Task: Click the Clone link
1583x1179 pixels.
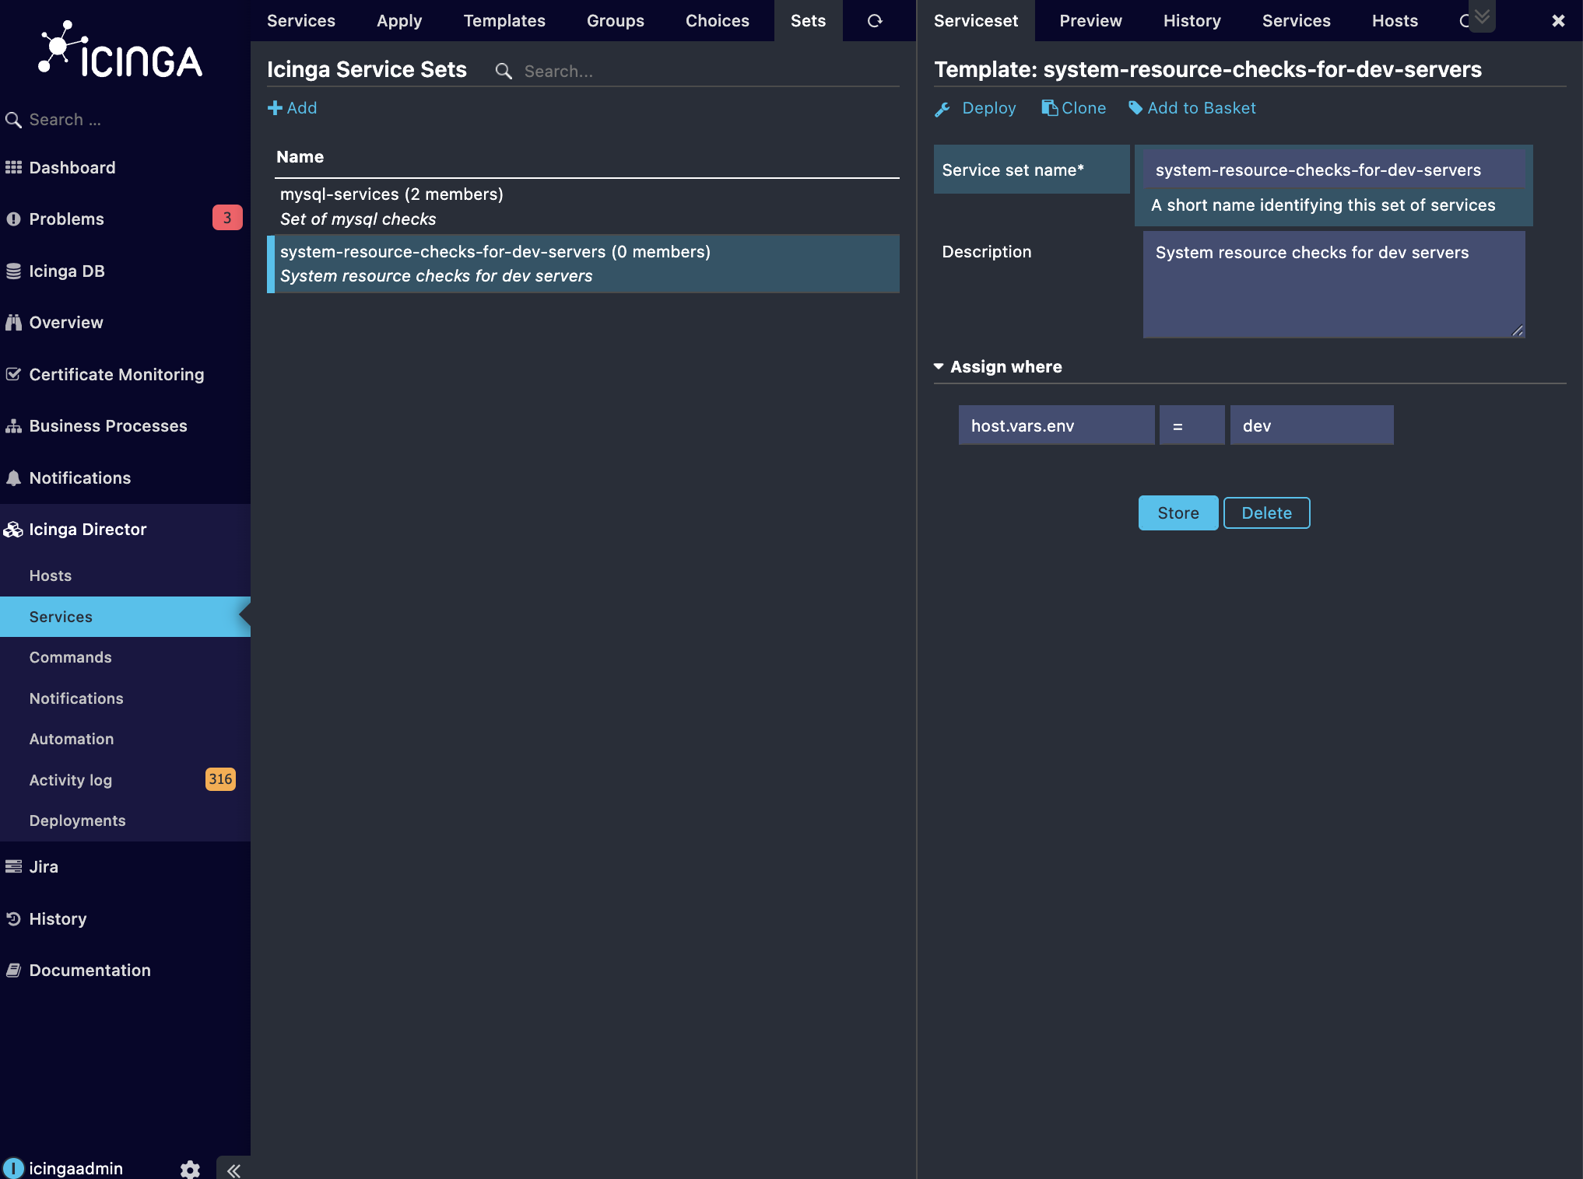Action: tap(1083, 108)
